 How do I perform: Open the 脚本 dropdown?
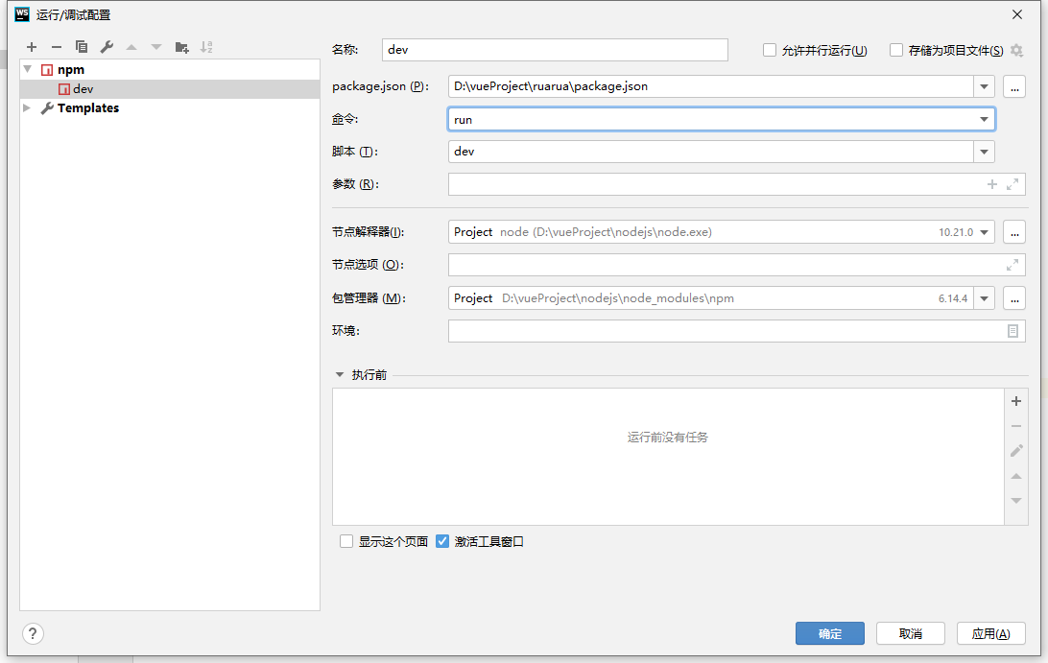(985, 151)
